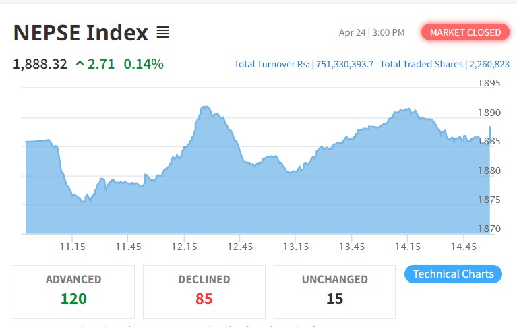Click the green up-arrow change indicator
This screenshot has width=517, height=327.
tap(80, 65)
